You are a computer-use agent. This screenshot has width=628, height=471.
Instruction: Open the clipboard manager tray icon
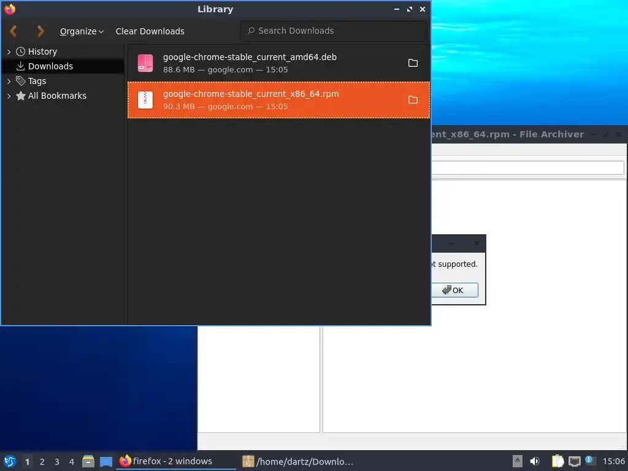coord(557,461)
